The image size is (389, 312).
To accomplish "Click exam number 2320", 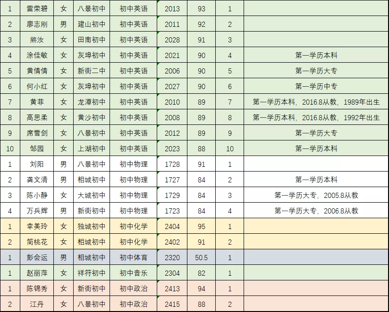I will pos(172,258).
